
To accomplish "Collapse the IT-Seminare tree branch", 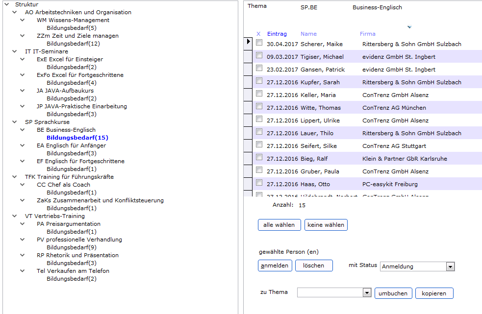I will pos(14,51).
